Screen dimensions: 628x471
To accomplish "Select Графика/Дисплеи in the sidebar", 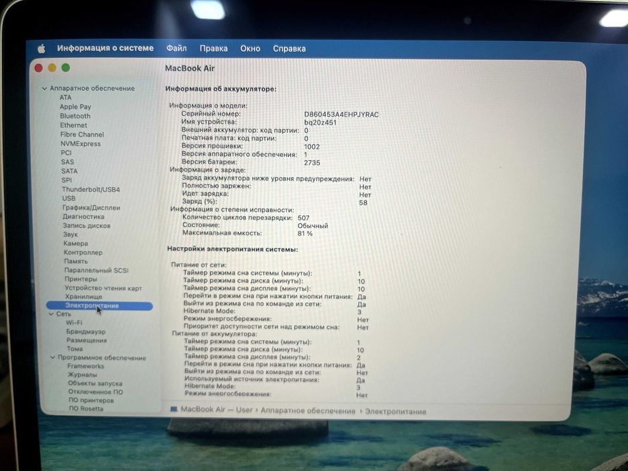I will click(x=91, y=207).
